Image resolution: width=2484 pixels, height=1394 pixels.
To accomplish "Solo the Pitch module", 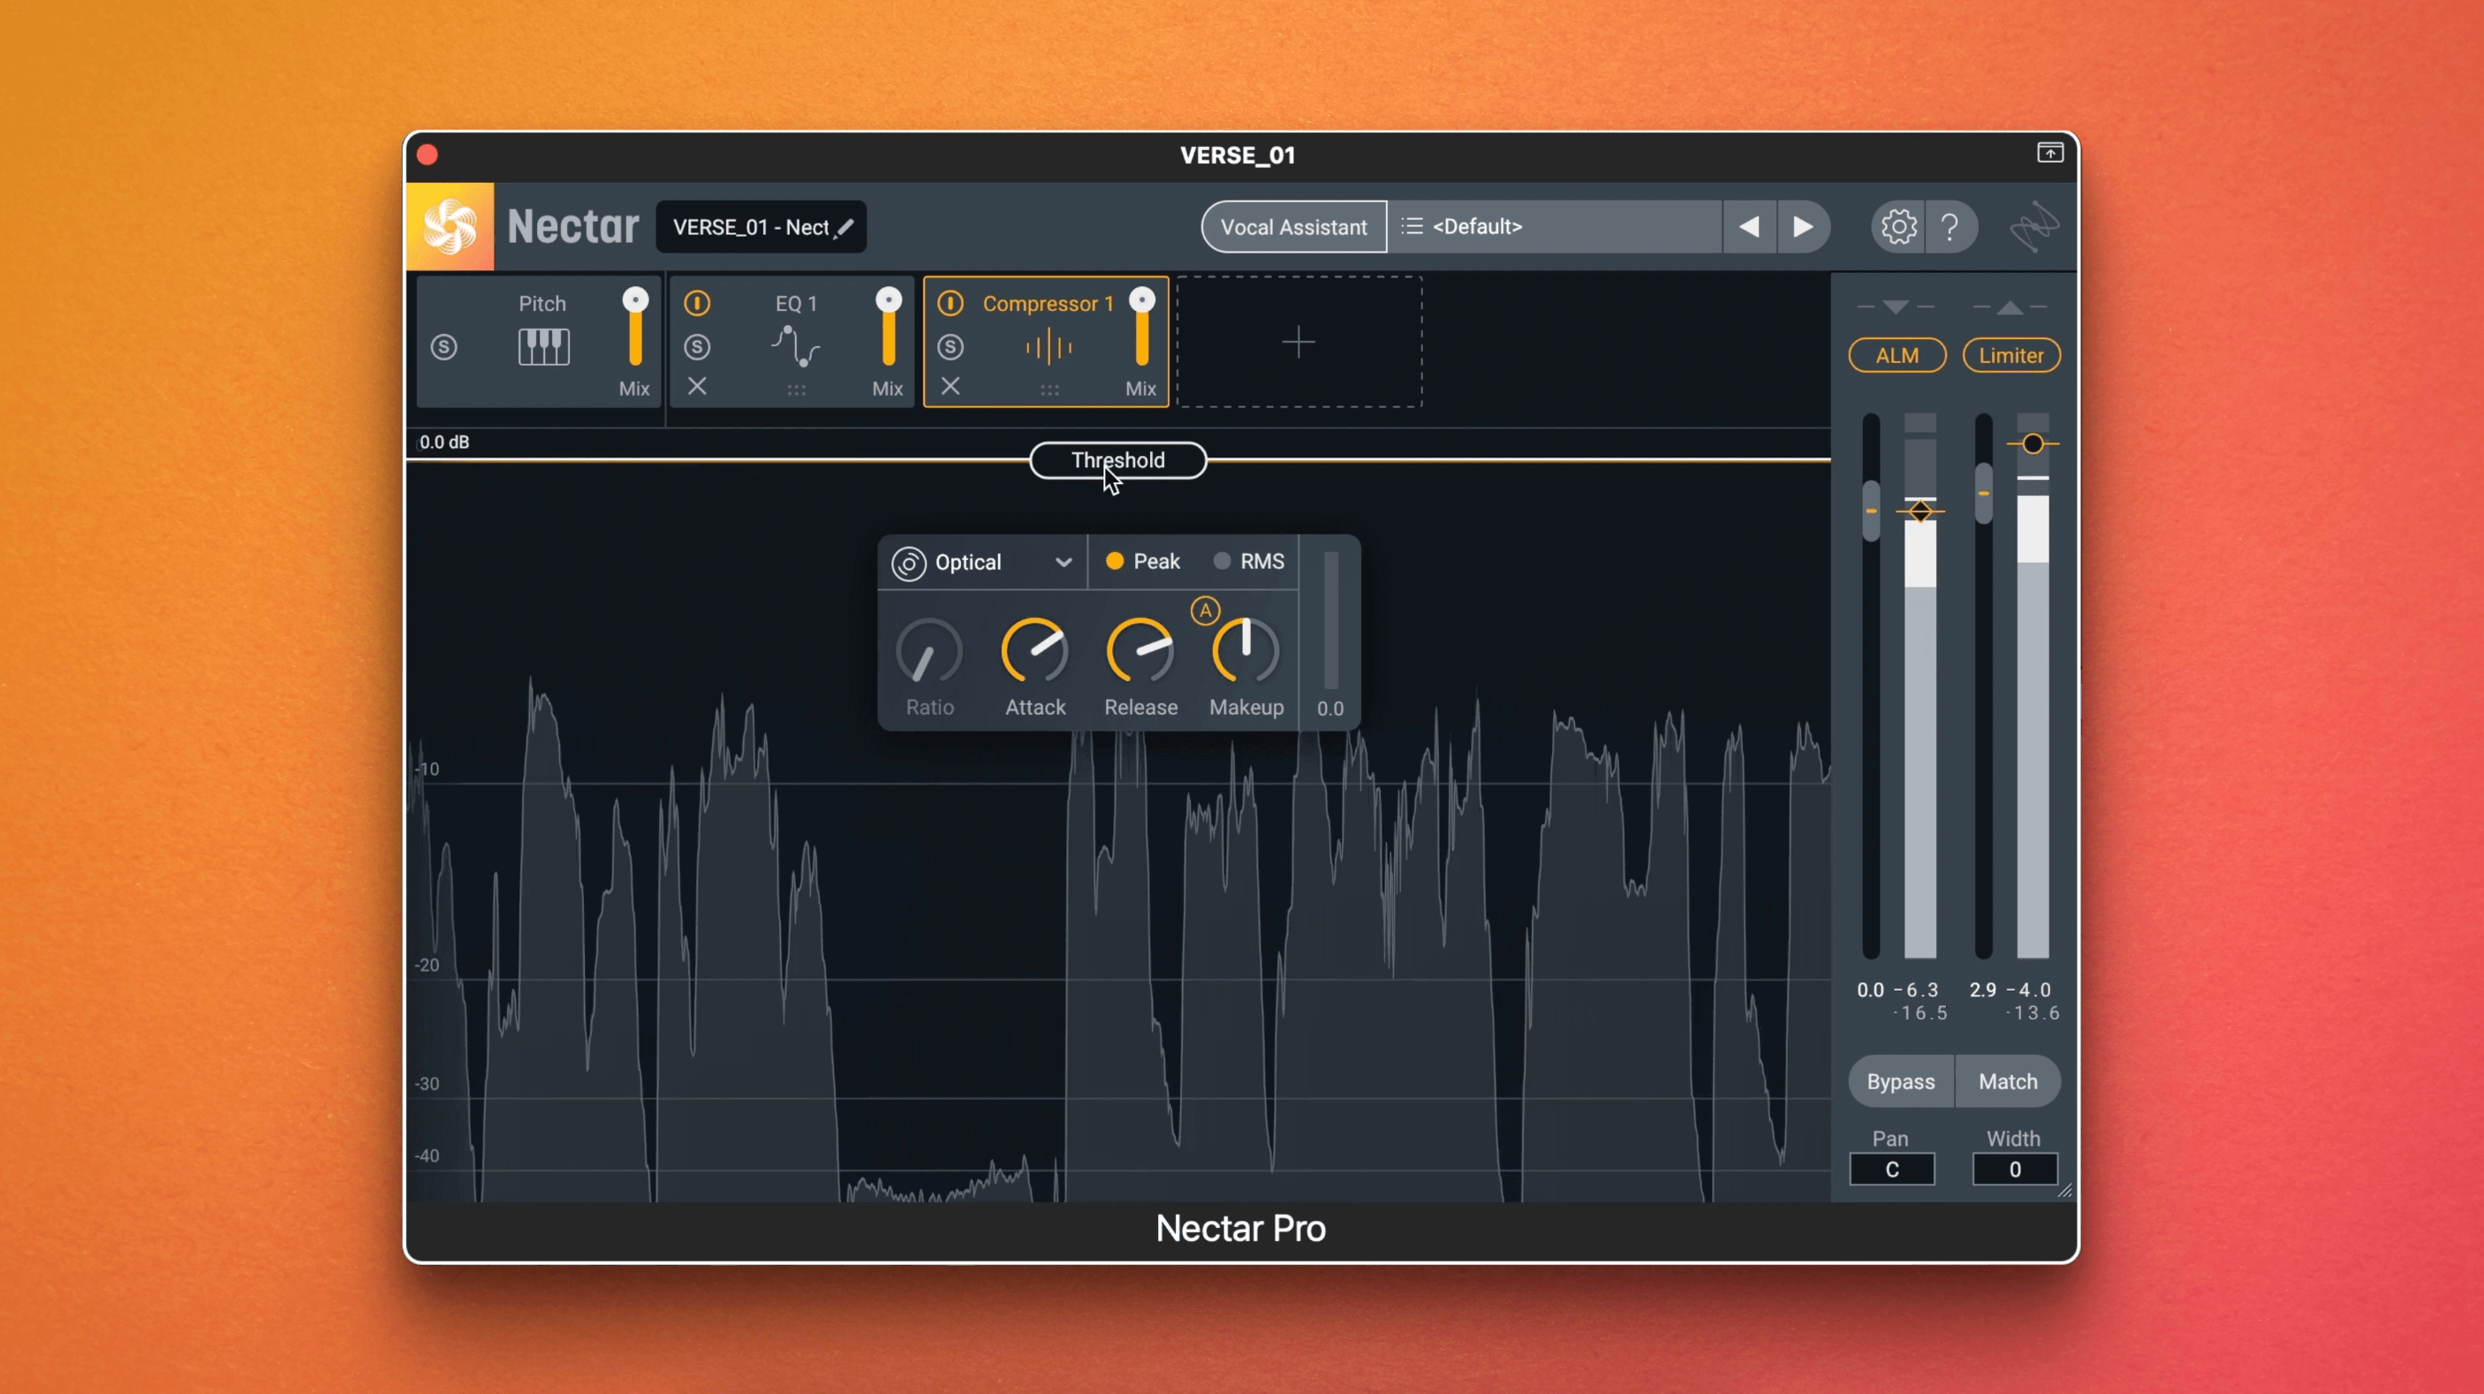I will 443,347.
